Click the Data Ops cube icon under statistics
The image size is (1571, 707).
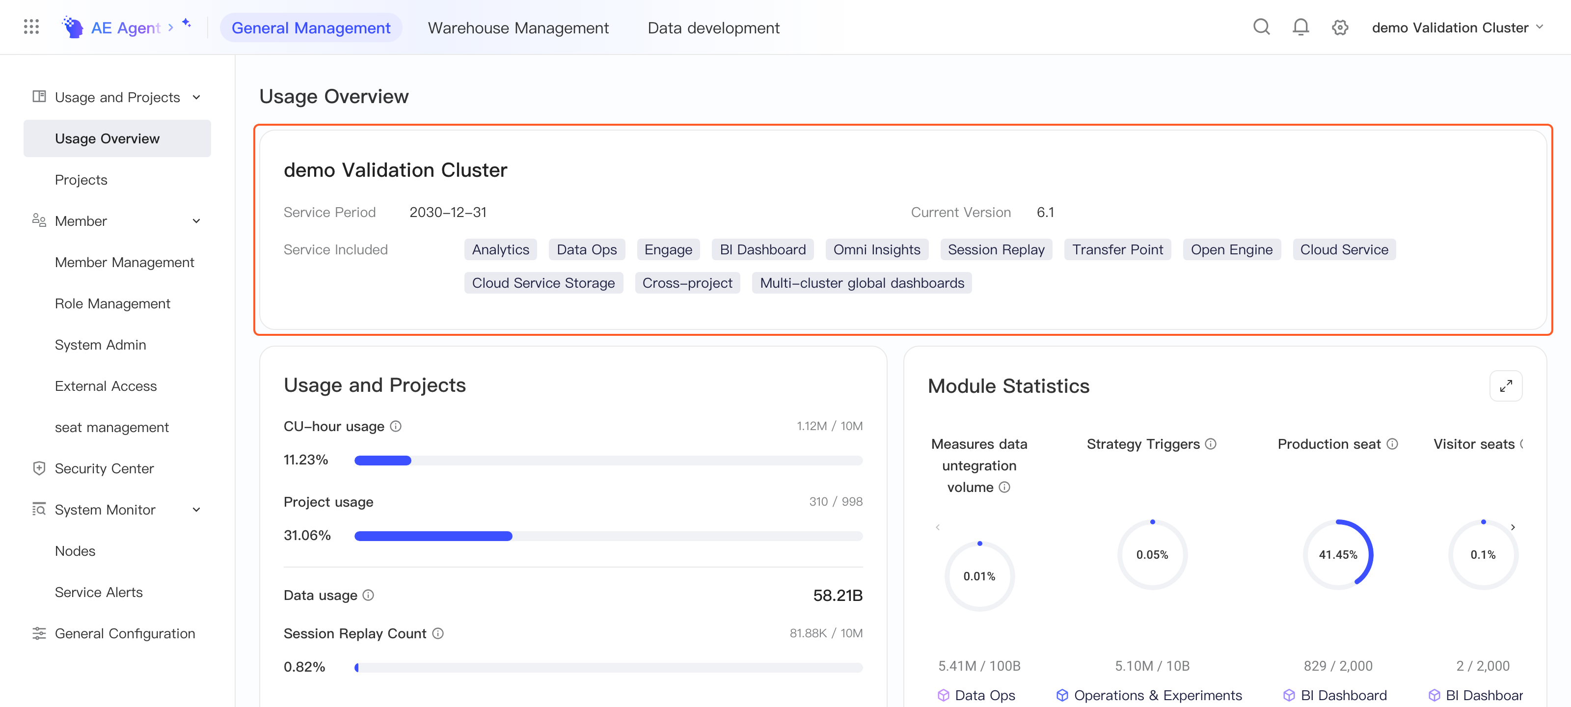[x=944, y=695]
